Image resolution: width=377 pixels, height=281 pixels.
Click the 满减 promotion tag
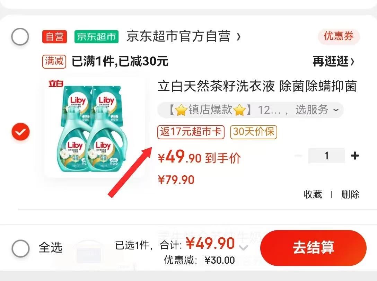pyautogui.click(x=54, y=61)
